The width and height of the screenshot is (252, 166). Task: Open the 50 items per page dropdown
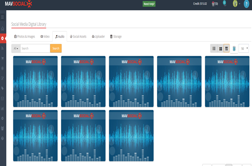[244, 49]
